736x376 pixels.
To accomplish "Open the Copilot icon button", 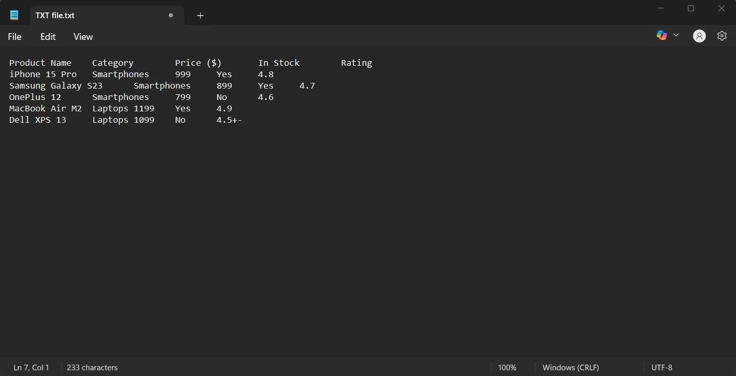I will [662, 35].
